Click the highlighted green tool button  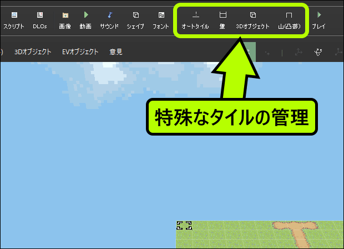(249, 53)
